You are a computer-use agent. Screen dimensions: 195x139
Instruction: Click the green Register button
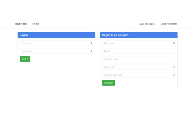(109, 83)
